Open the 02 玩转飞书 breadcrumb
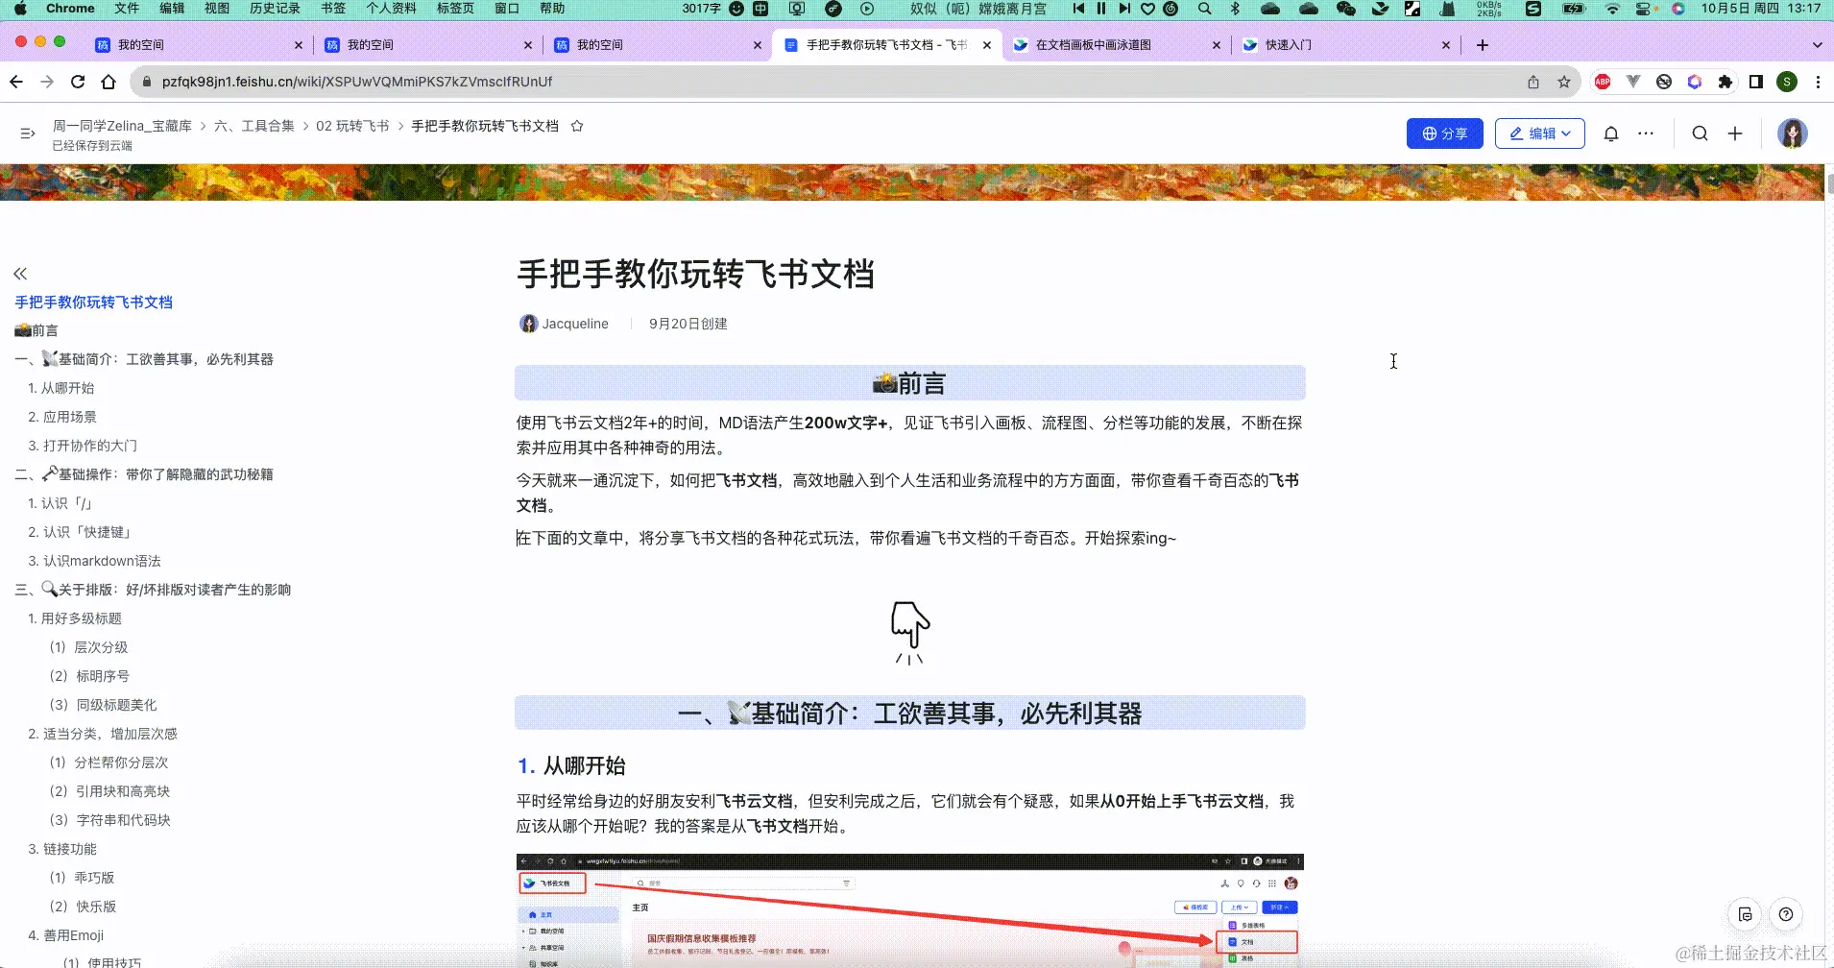This screenshot has height=968, width=1834. [352, 126]
